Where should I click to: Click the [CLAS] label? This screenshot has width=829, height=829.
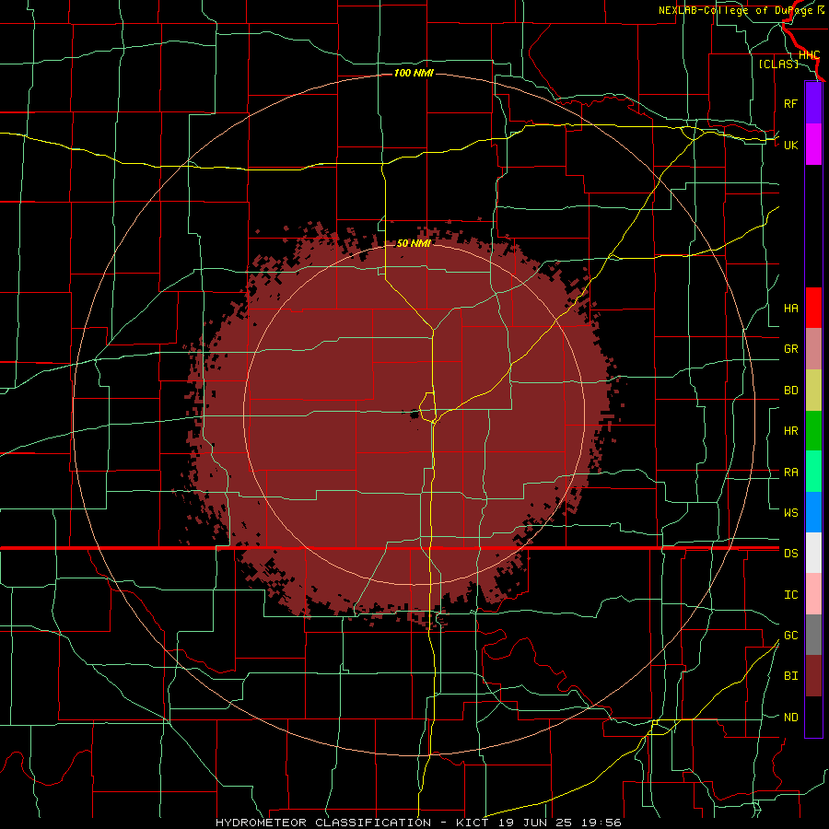click(778, 64)
